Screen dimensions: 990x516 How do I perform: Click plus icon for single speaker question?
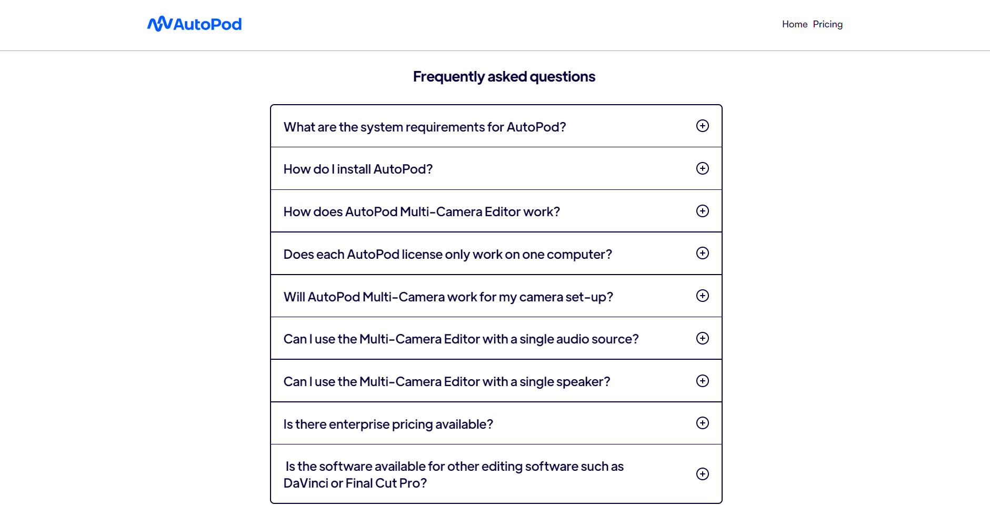pyautogui.click(x=702, y=381)
